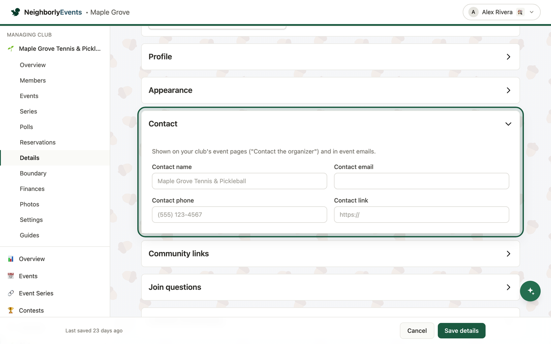Click the trophy icon beside Contests
This screenshot has width=551, height=344.
[11, 310]
